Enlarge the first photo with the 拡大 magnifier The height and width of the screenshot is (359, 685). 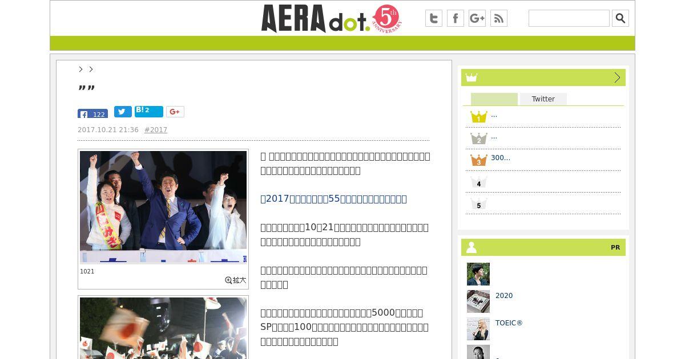point(236,280)
